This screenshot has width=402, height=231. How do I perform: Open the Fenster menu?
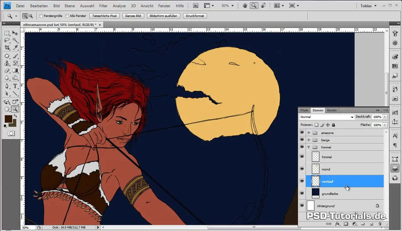click(164, 6)
